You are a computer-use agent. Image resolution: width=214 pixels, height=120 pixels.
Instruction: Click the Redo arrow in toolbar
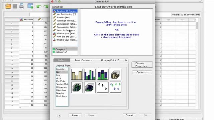pyautogui.click(x=46, y=6)
